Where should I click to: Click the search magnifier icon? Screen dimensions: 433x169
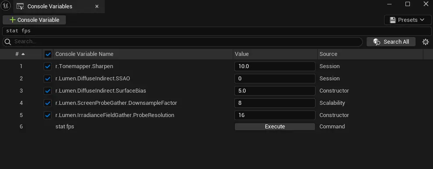tap(8, 41)
